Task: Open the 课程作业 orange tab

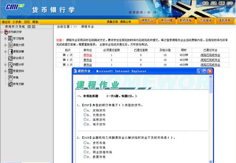Action: pyautogui.click(x=147, y=20)
